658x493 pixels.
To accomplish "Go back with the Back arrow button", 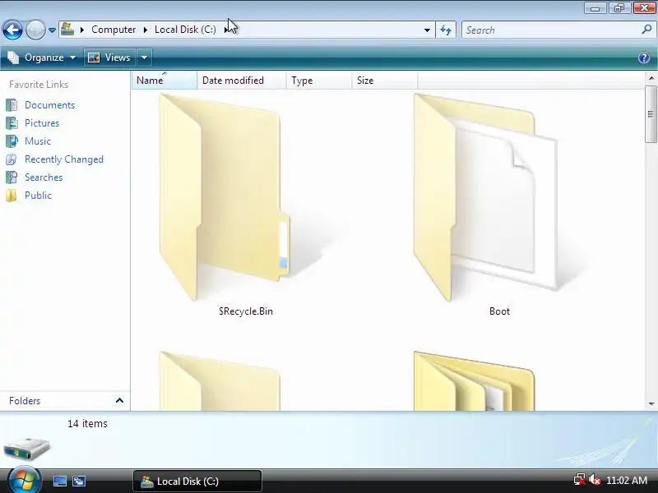I will coord(12,30).
